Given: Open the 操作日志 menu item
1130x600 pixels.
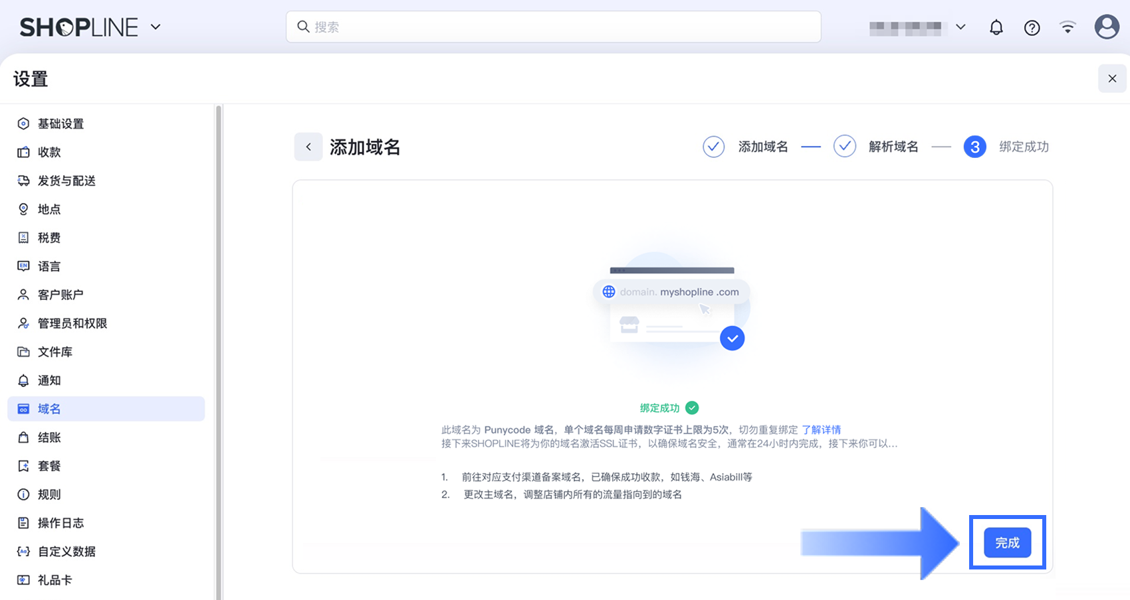Looking at the screenshot, I should 106,523.
